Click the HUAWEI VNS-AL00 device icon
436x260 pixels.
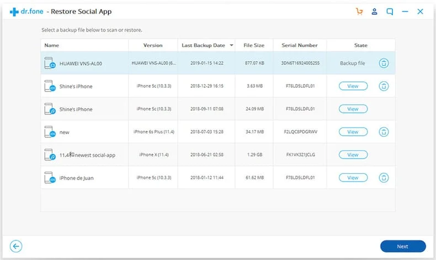tap(50, 63)
